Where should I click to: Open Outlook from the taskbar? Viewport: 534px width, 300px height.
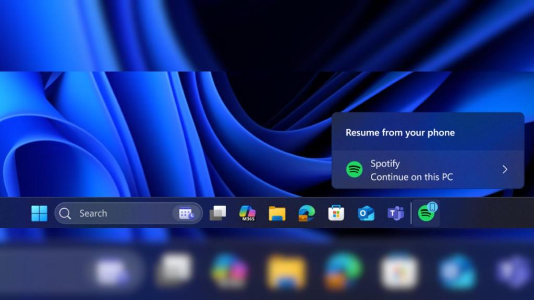[366, 213]
